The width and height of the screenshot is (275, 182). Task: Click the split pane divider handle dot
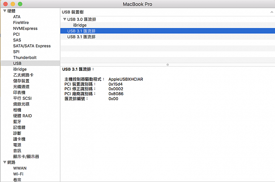168,65
